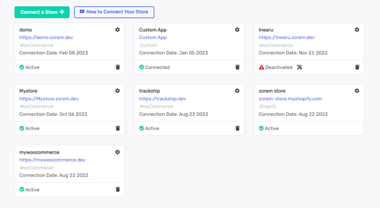Open settings gear for domo store
Screen dimensions: 380x208
click(117, 29)
